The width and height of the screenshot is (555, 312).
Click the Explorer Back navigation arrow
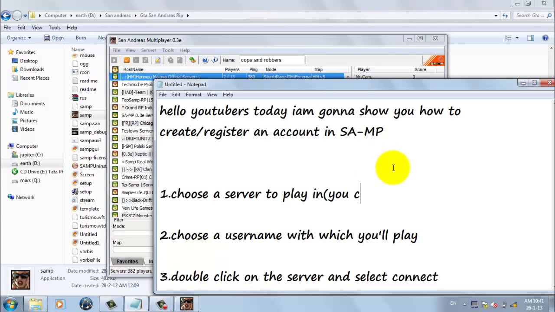[6, 16]
